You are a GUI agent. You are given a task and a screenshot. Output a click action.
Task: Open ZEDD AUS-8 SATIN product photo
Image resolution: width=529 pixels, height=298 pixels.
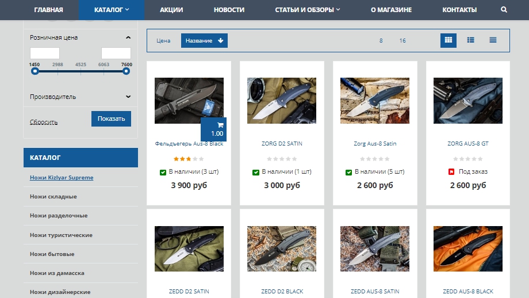coord(375,249)
